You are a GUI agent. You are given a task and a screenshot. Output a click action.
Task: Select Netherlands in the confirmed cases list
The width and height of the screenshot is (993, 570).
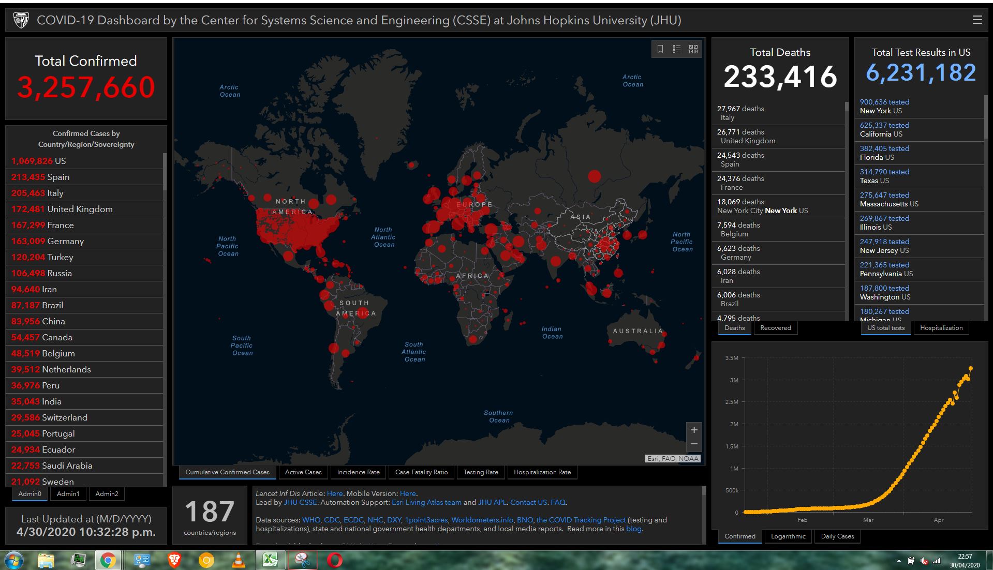point(84,369)
